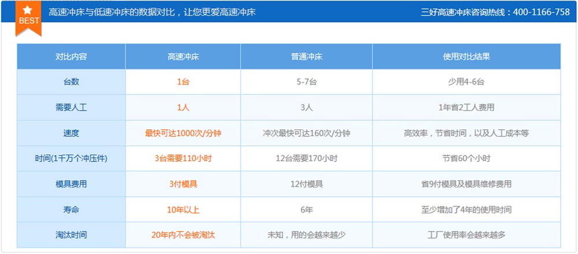Click the orange 1台 cell
Image resolution: width=578 pixels, height=254 pixels.
click(x=183, y=82)
